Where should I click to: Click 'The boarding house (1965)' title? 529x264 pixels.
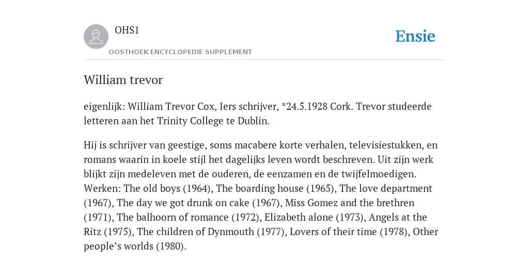click(275, 189)
